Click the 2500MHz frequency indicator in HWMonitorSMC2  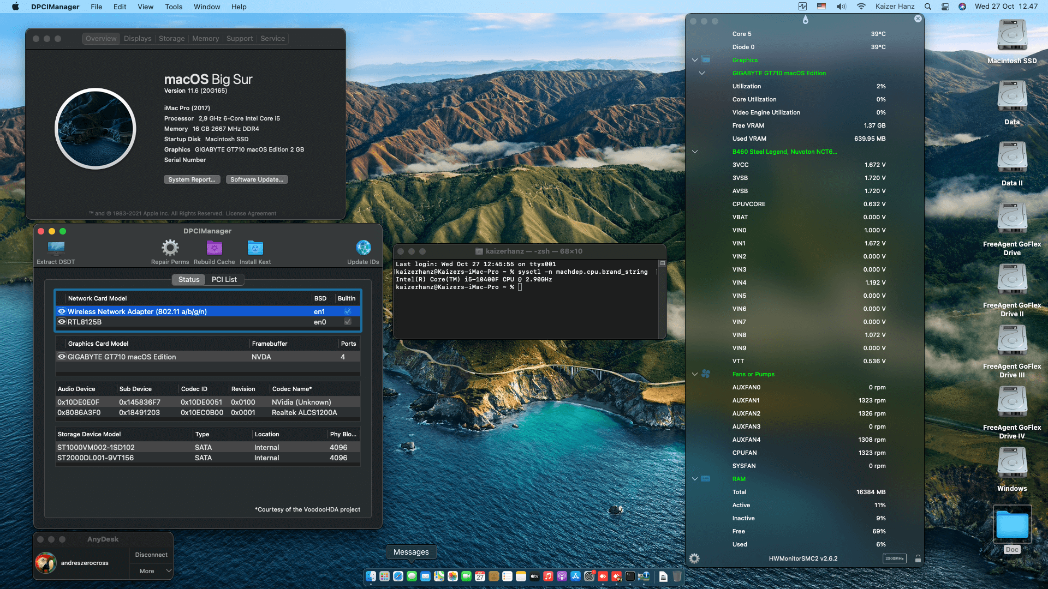point(894,558)
